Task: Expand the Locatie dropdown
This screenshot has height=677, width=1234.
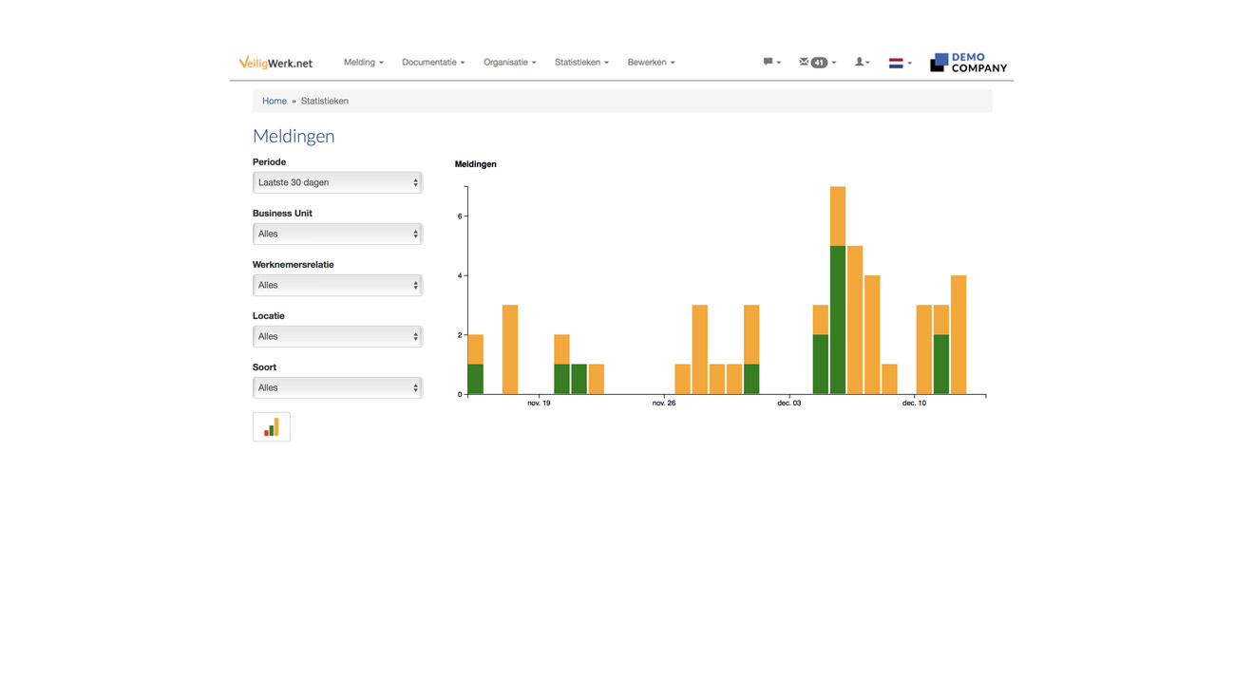Action: tap(337, 336)
